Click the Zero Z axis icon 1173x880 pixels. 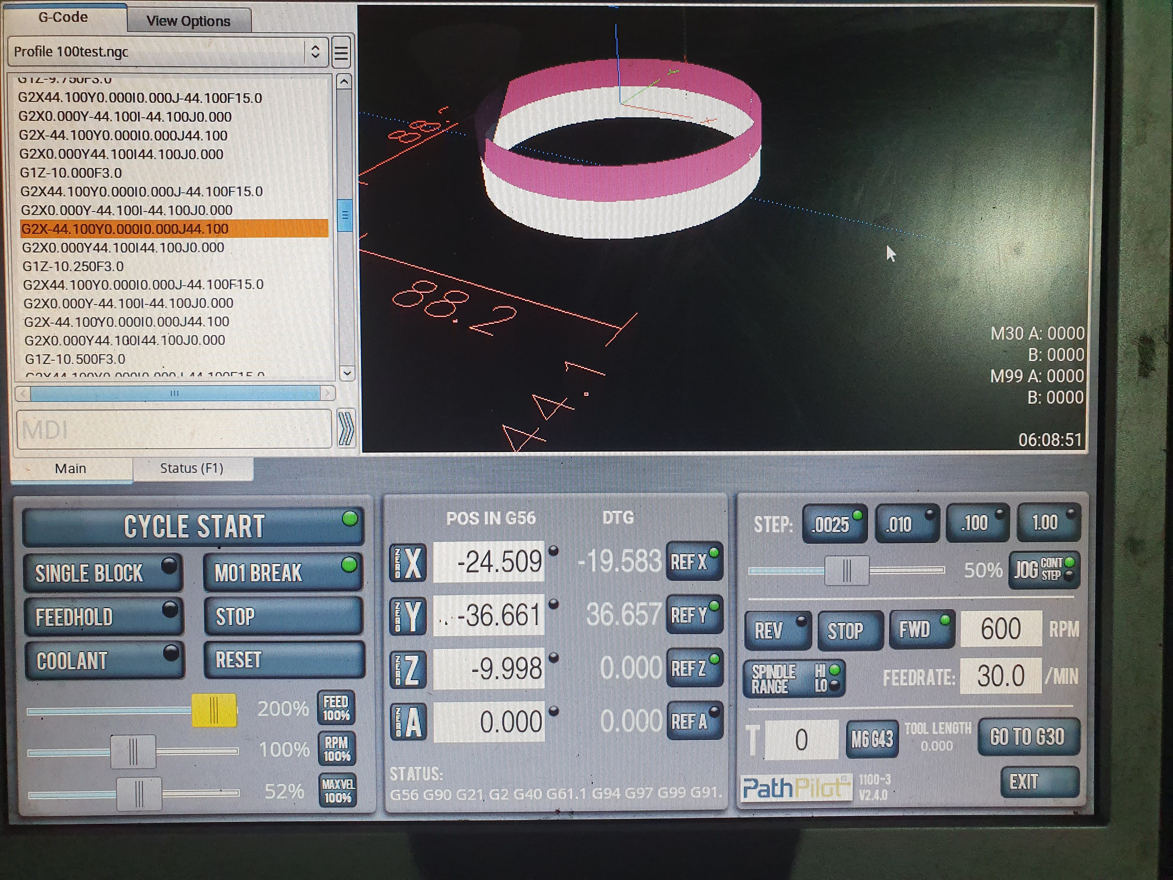[408, 669]
